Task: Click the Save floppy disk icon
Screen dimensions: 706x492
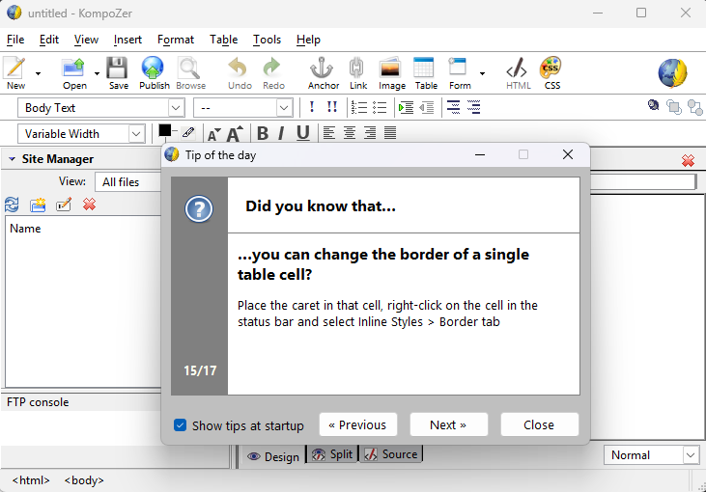Action: pyautogui.click(x=118, y=72)
